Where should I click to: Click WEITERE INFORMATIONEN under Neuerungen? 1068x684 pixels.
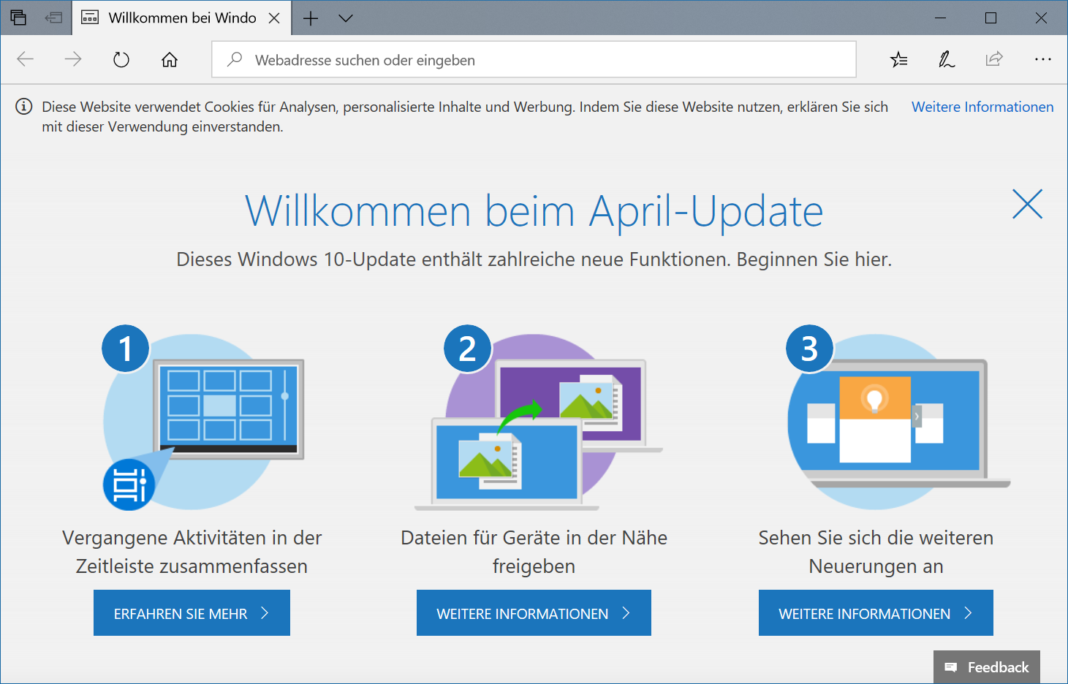(x=876, y=612)
